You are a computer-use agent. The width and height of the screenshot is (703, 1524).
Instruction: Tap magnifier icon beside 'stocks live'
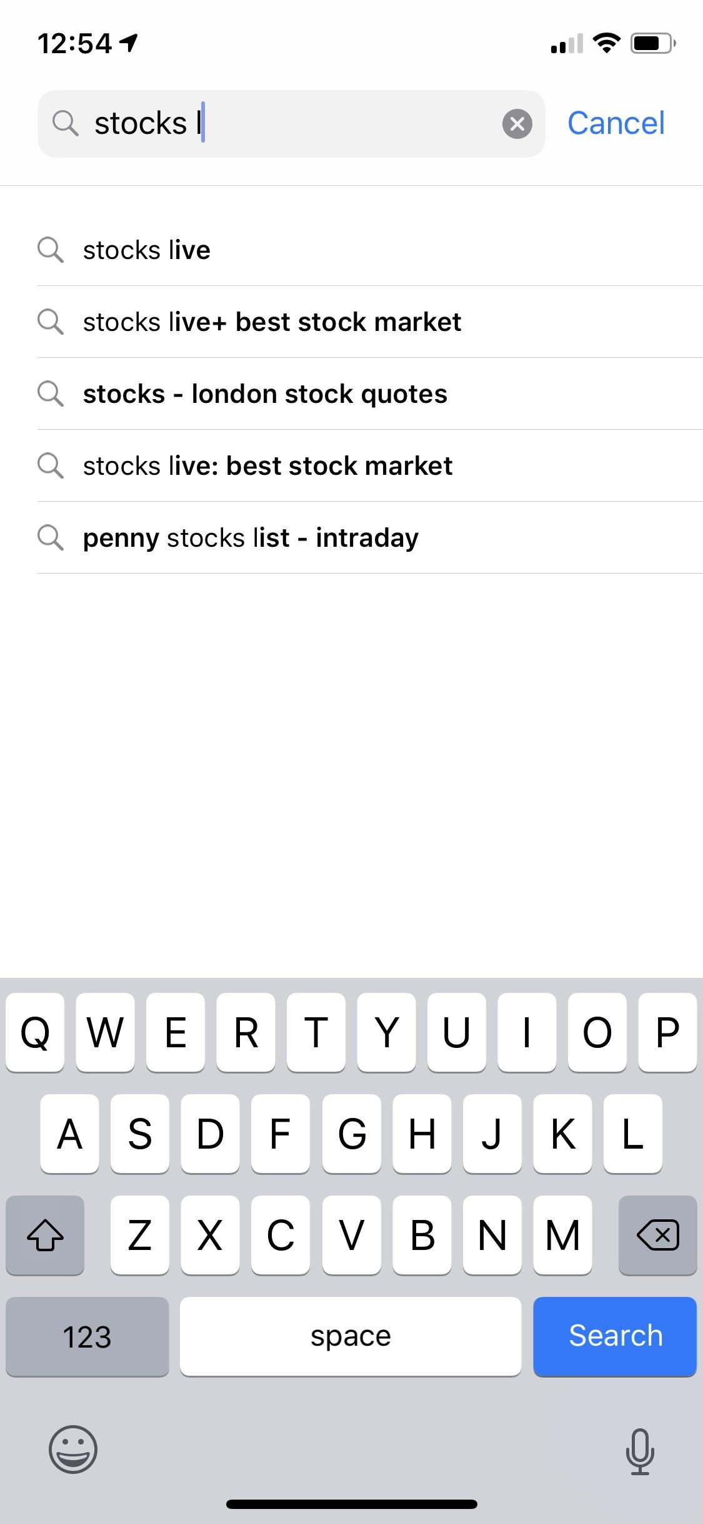pos(51,250)
